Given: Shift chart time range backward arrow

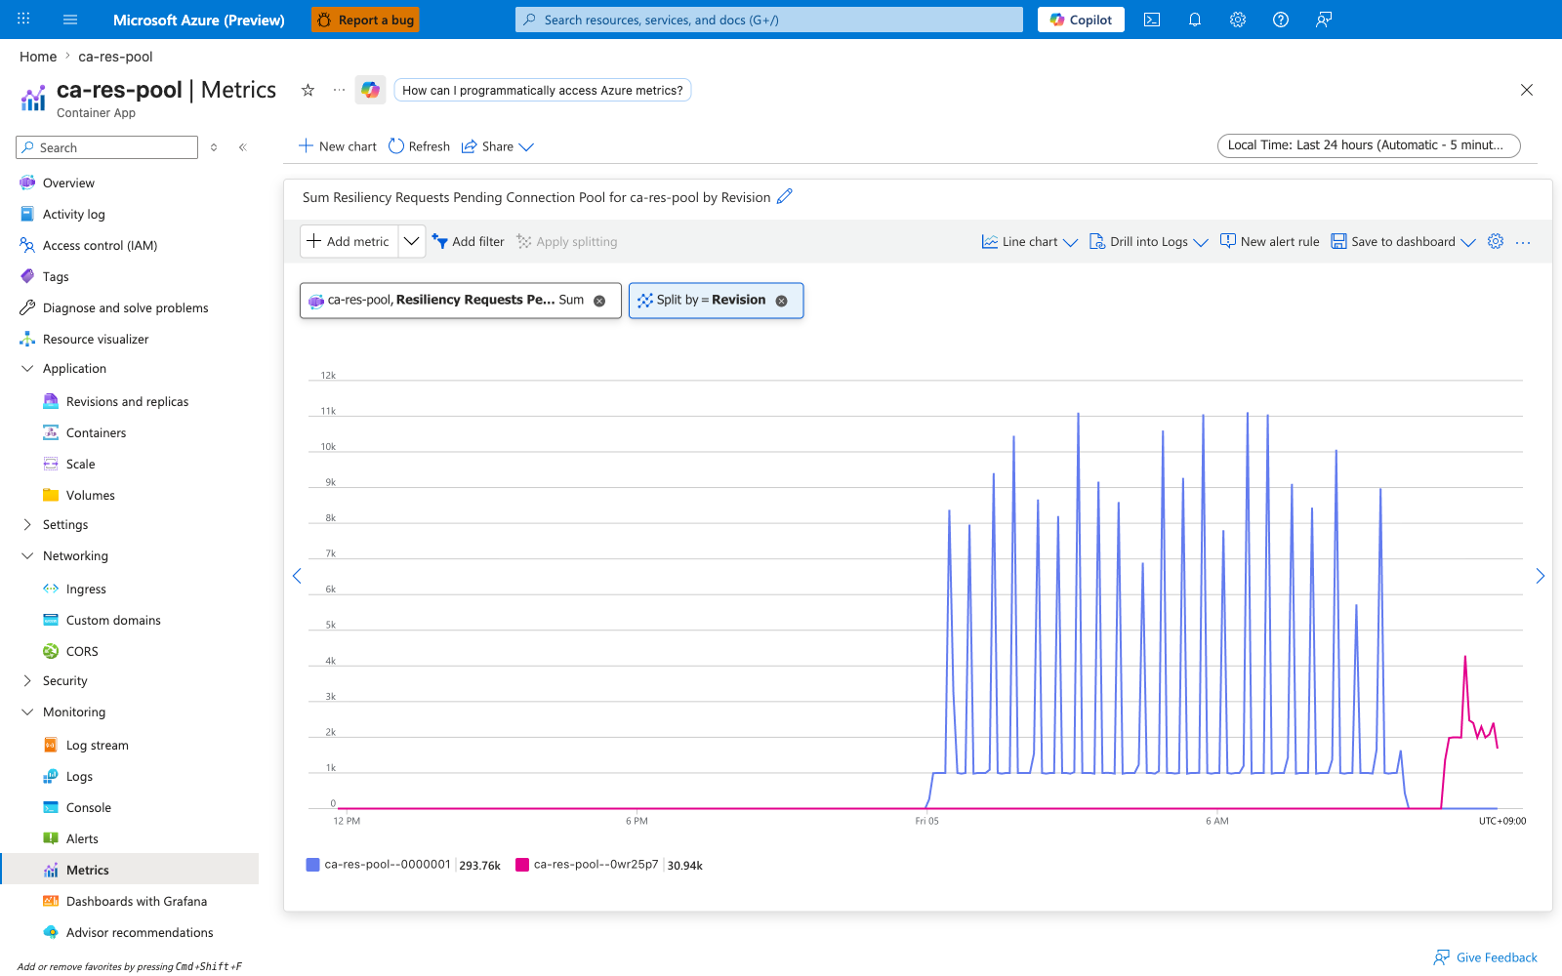Looking at the screenshot, I should click(x=297, y=576).
